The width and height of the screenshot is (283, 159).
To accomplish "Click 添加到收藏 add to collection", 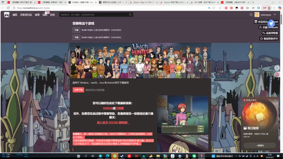I will pyautogui.click(x=270, y=33).
